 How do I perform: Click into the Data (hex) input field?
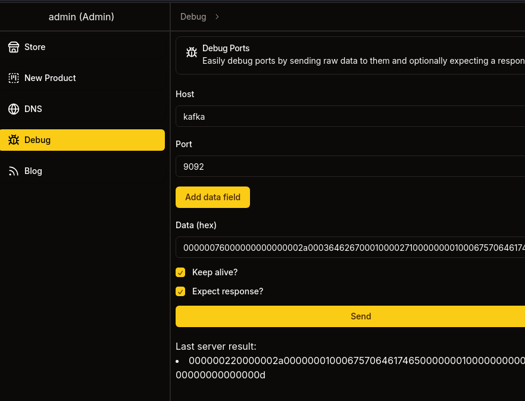[x=350, y=247]
